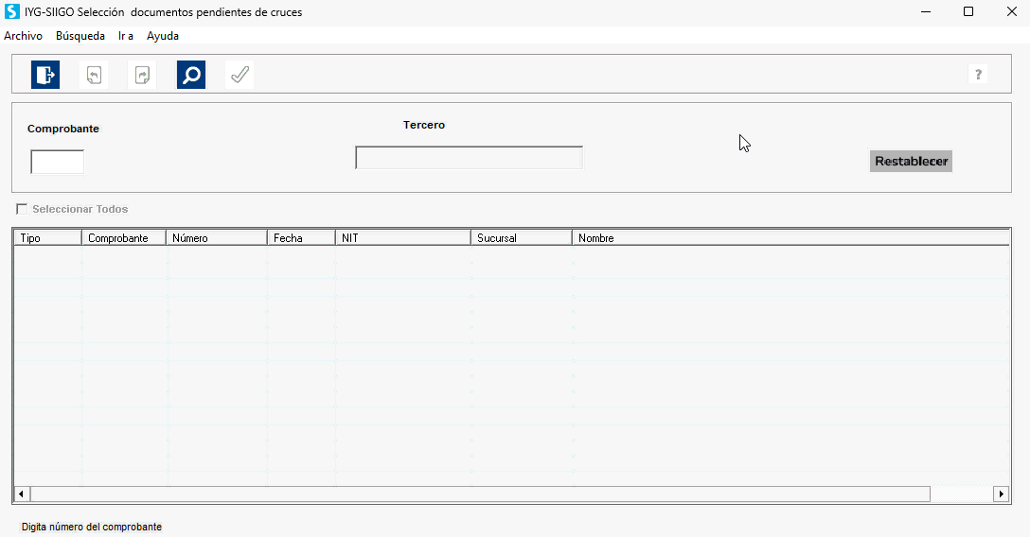This screenshot has height=537, width=1030.
Task: Click the previous page arrow icon
Action: [x=94, y=75]
